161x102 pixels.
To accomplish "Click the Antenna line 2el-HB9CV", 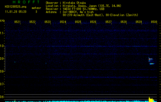I will pyautogui.click(x=78, y=12).
